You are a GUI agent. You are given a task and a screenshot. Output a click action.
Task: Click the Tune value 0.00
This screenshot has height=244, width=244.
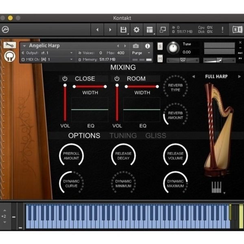point(187,52)
